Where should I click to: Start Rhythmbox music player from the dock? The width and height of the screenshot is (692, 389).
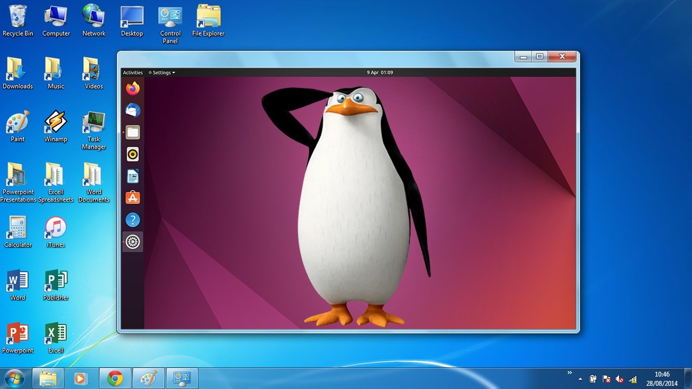(x=132, y=154)
